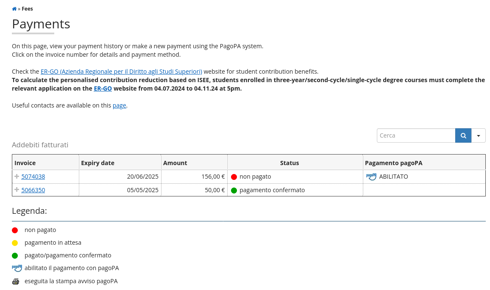Click into the Cerca search field
490x290 pixels.
tap(416, 135)
